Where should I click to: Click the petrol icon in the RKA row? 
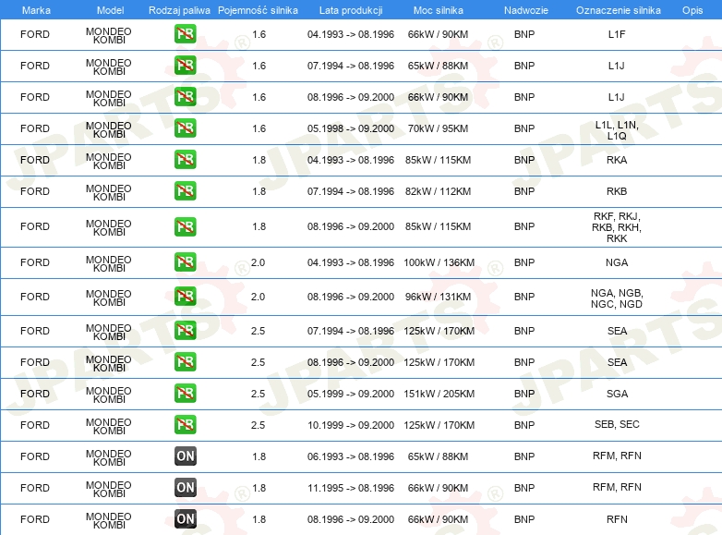click(x=185, y=160)
